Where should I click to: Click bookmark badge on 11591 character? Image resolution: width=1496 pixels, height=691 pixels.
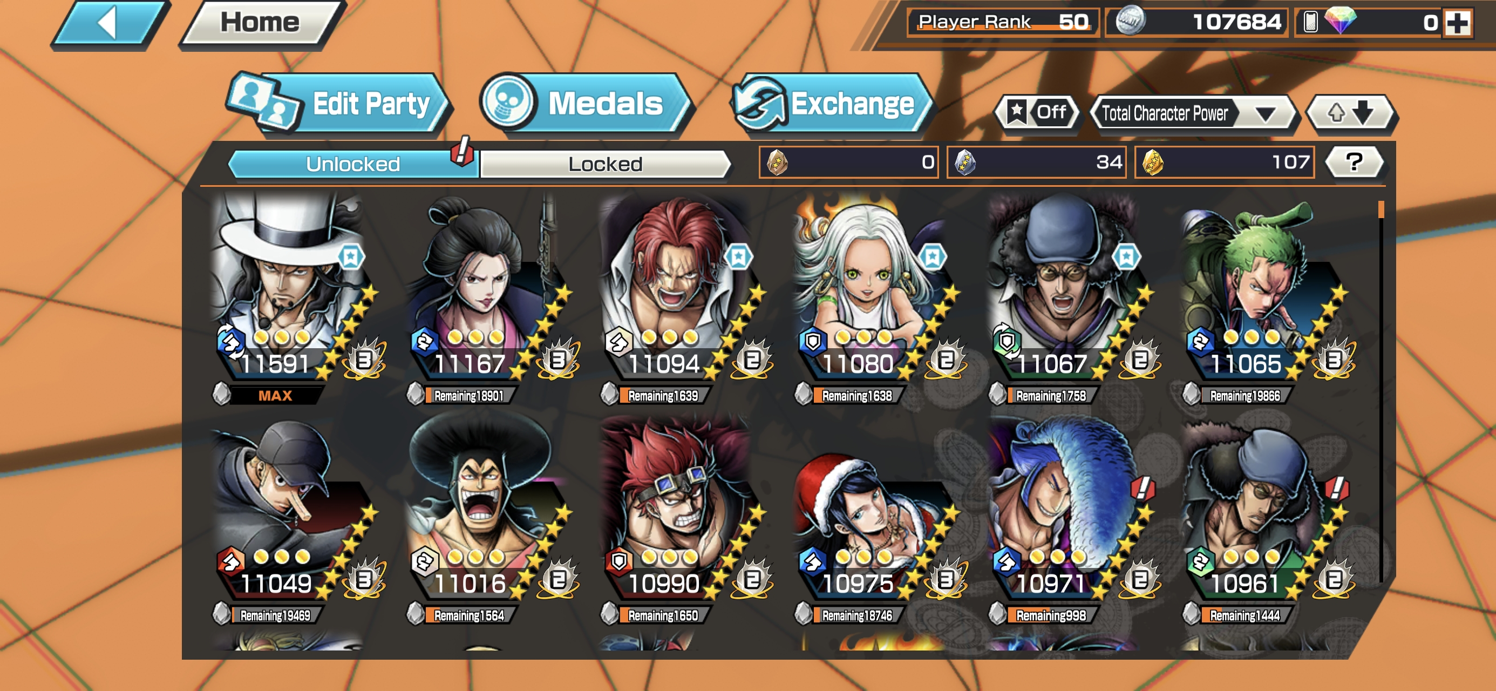tap(351, 256)
